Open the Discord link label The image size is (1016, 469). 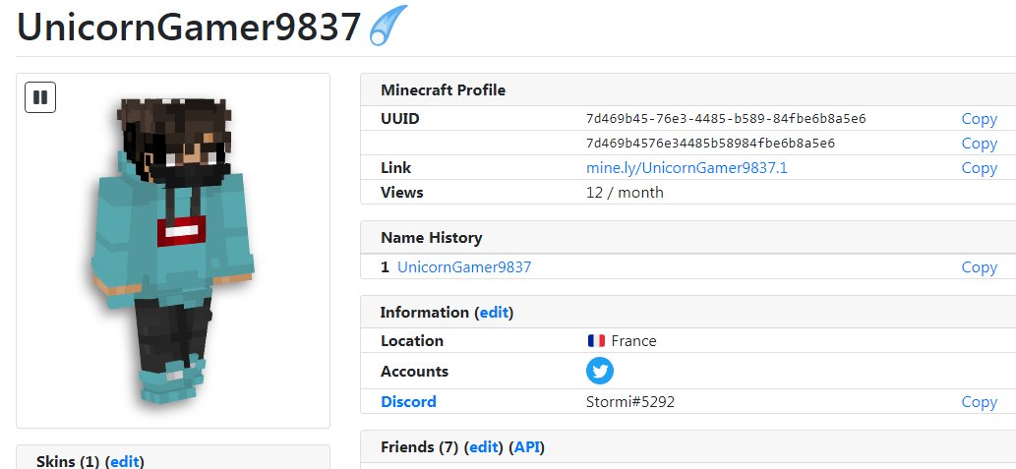pos(408,401)
